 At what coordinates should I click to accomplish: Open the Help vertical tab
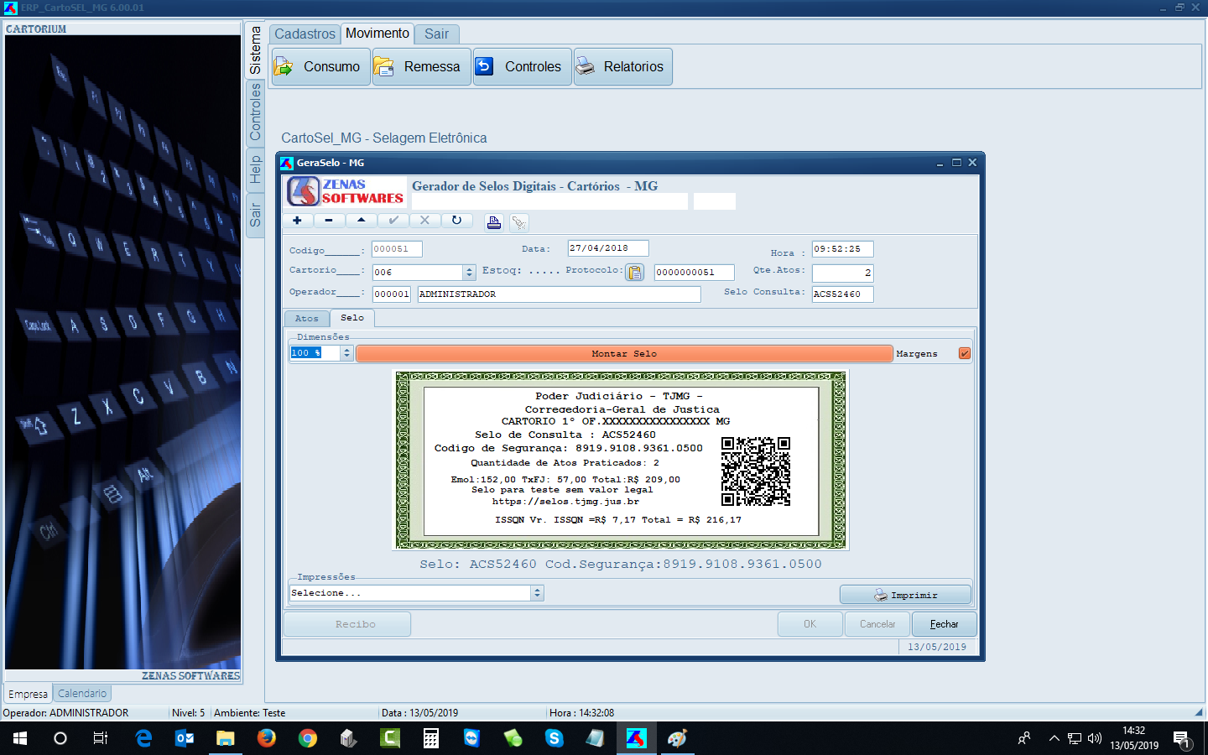tap(256, 170)
